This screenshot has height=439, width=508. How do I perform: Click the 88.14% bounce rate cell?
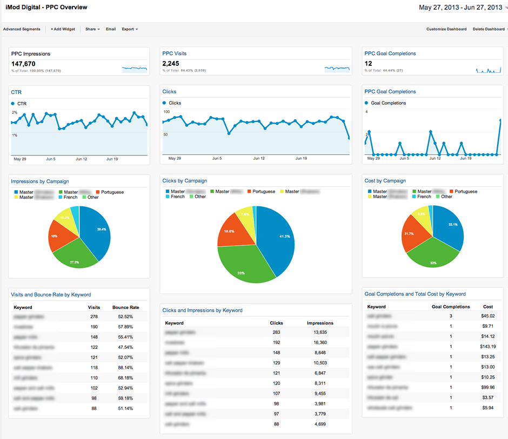(x=125, y=368)
